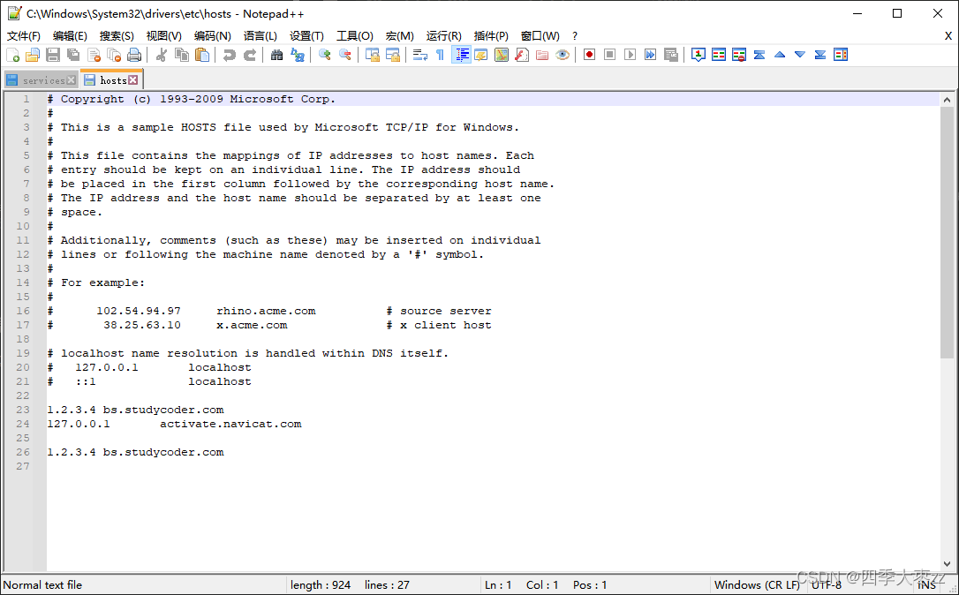959x595 pixels.
Task: Open the 宏(M) menu
Action: 399,36
